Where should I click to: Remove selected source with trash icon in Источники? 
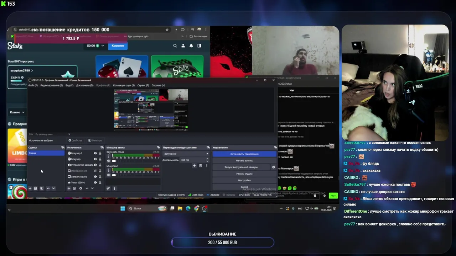pyautogui.click(x=74, y=188)
